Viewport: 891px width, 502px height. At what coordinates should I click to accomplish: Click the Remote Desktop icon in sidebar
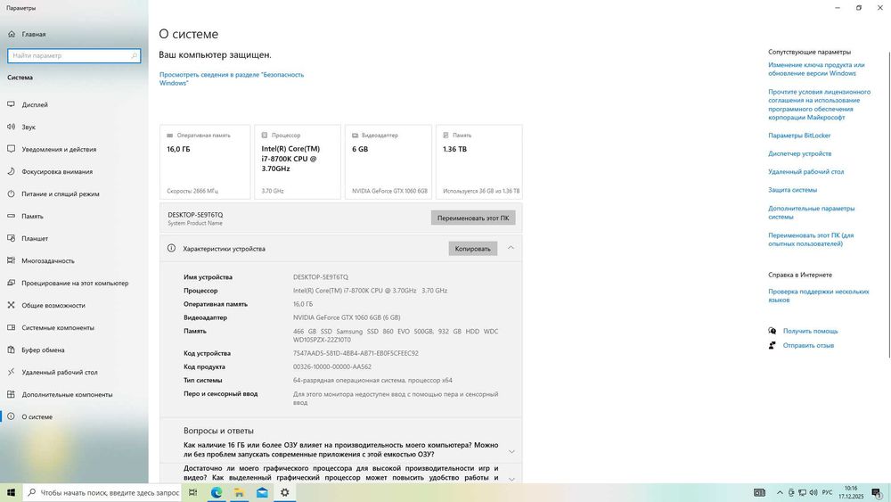click(x=11, y=372)
